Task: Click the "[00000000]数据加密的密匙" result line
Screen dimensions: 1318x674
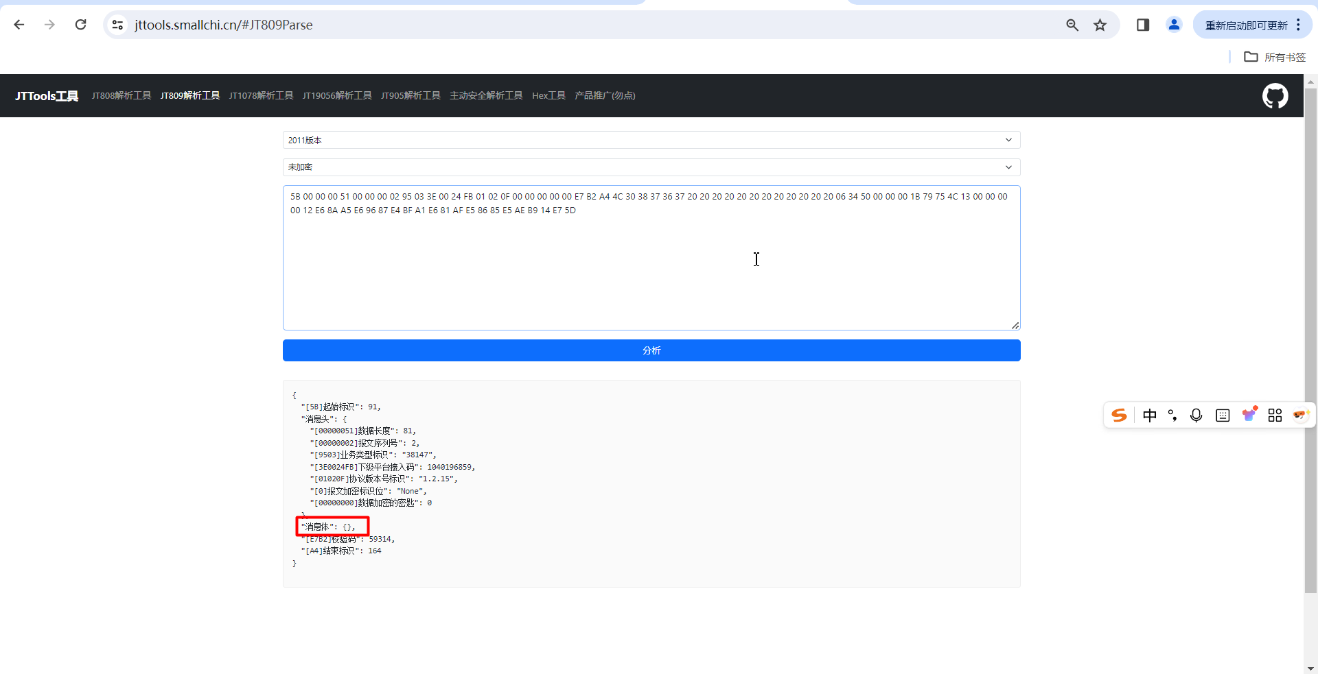Action: 371,503
